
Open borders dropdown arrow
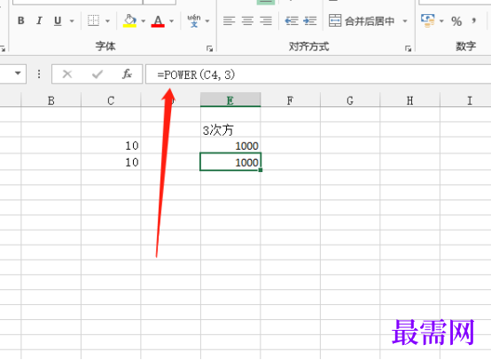(108, 21)
